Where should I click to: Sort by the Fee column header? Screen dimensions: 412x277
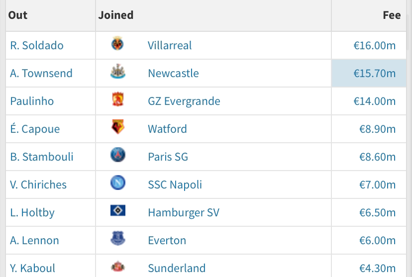392,15
